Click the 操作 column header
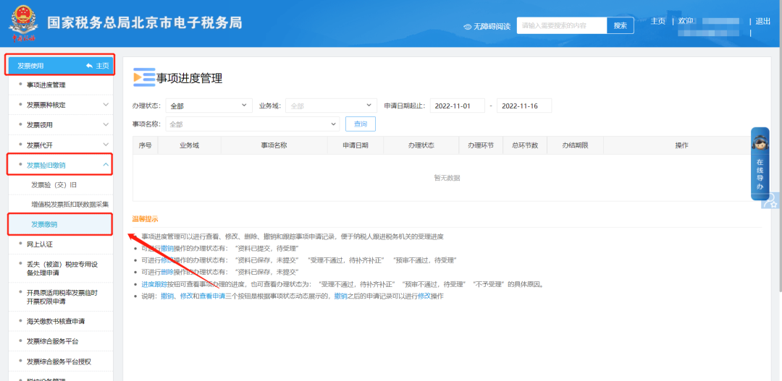This screenshot has width=782, height=381. point(682,145)
